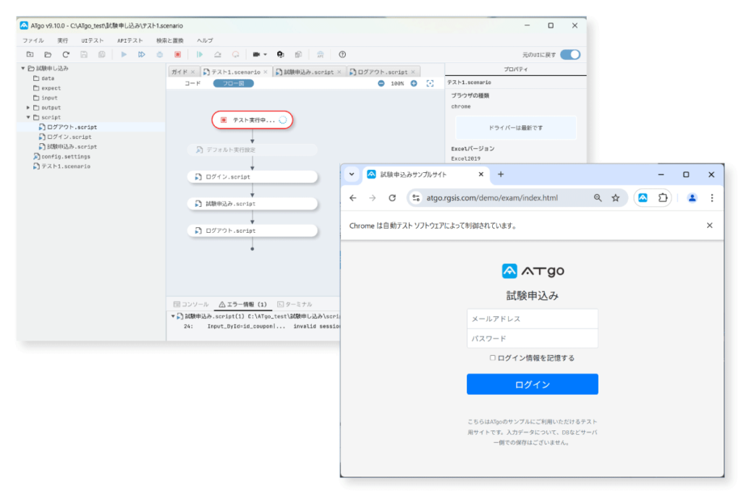The width and height of the screenshot is (741, 494).
Task: Click the new project folder icon in ATgo toolbar
Action: point(30,55)
